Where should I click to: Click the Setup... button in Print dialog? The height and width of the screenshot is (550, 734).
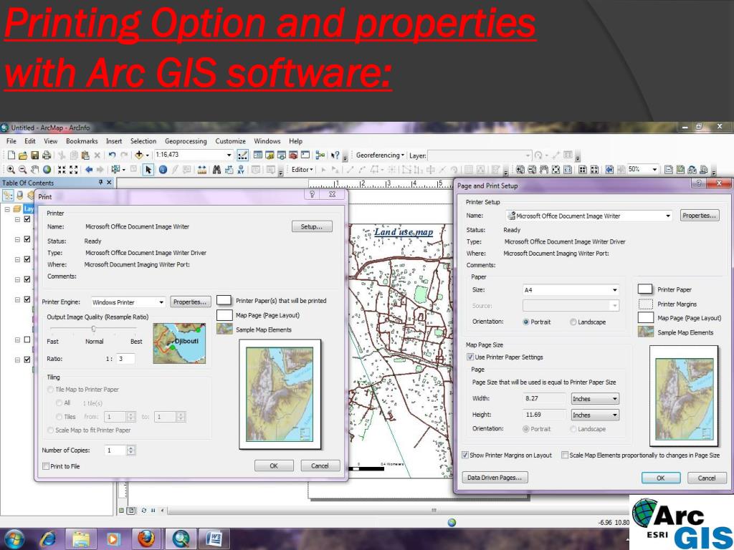point(312,226)
